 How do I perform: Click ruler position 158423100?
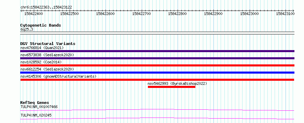click(285, 14)
